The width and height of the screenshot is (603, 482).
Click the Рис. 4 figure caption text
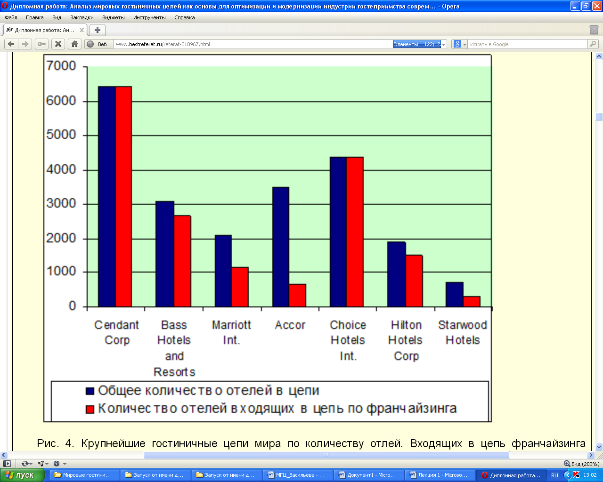[x=311, y=443]
